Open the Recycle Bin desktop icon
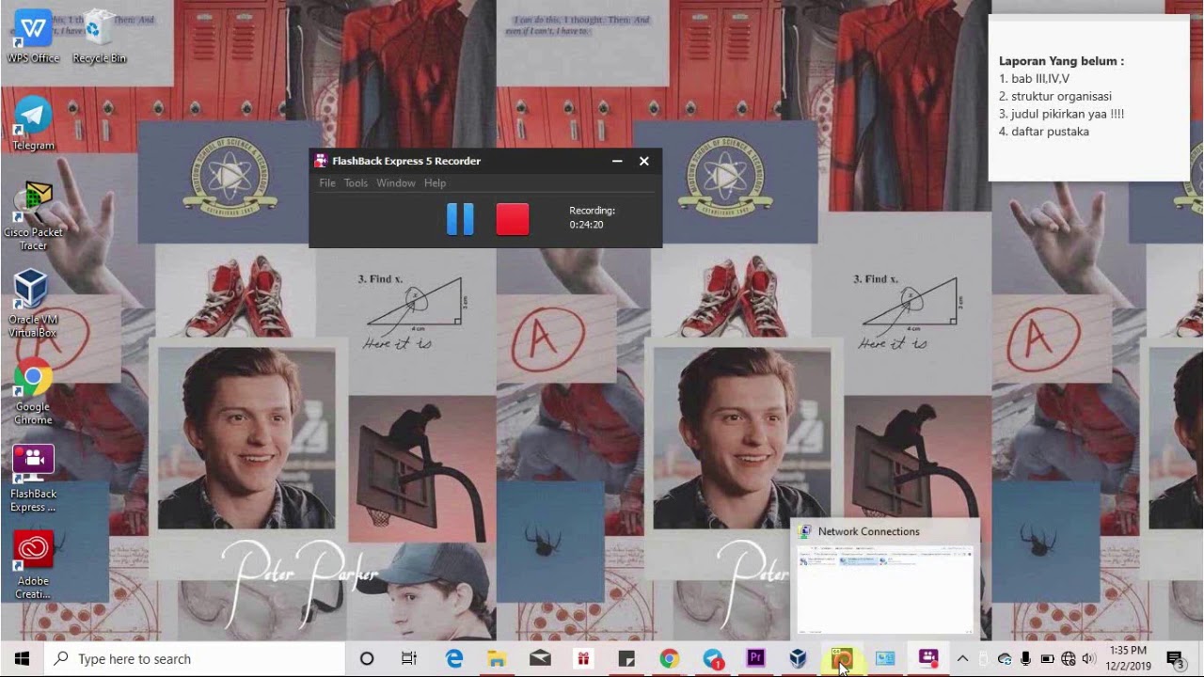 [x=99, y=37]
